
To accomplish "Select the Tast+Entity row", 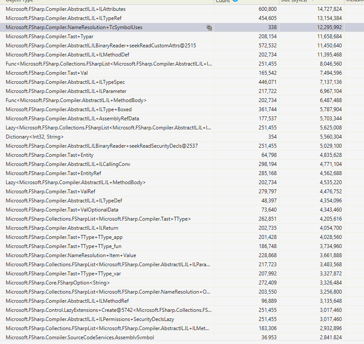I will tap(182, 155).
